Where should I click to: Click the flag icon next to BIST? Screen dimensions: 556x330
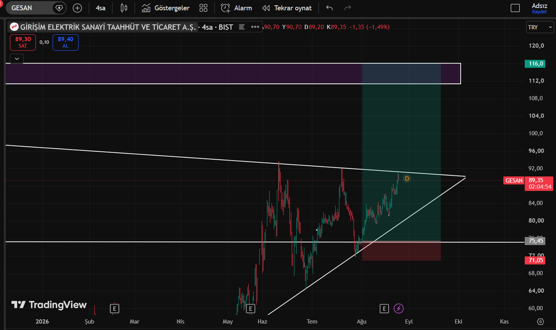(241, 27)
